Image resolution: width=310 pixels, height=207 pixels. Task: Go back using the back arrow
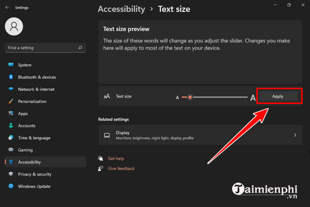[7, 8]
